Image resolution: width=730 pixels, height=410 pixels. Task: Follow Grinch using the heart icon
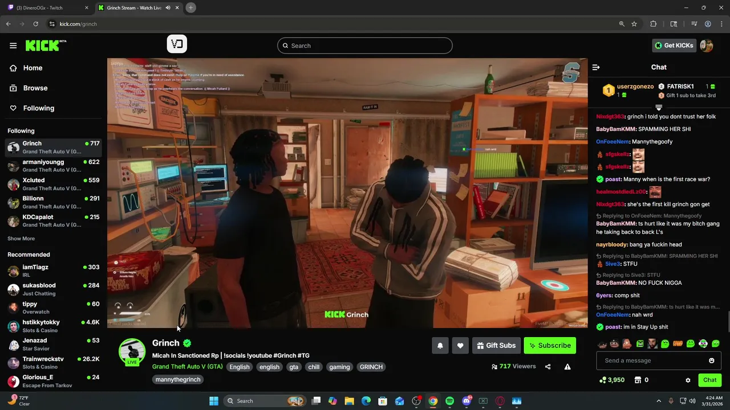(460, 345)
